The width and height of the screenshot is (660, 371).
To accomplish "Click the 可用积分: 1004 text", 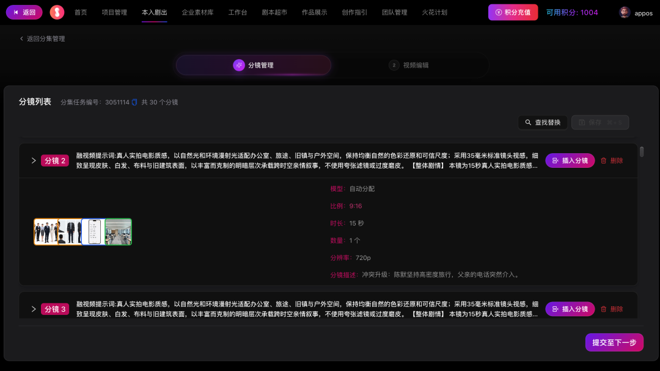I will [x=571, y=13].
